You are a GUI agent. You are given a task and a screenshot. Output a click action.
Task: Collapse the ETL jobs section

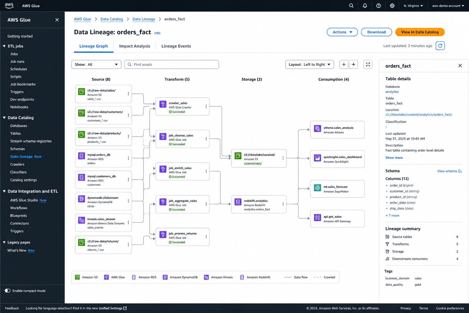coord(4,46)
